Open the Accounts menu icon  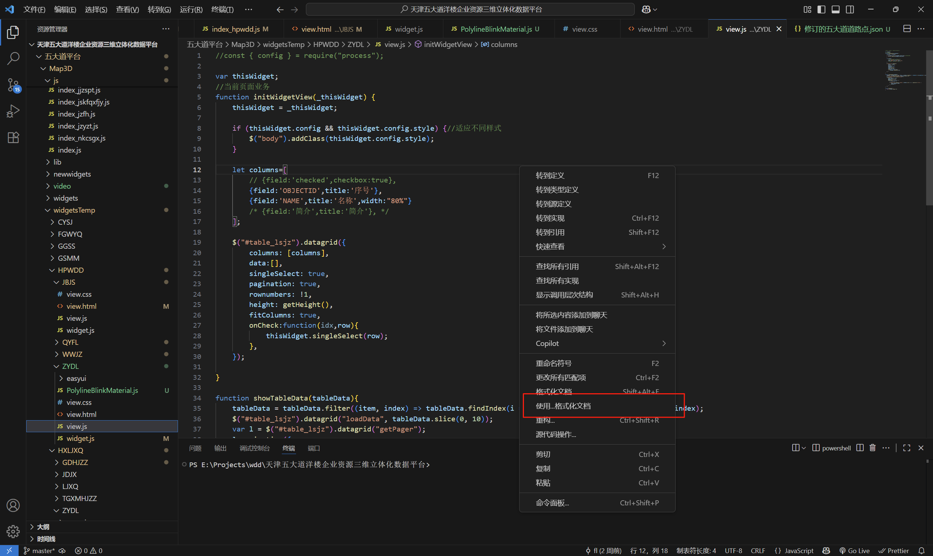pos(13,505)
